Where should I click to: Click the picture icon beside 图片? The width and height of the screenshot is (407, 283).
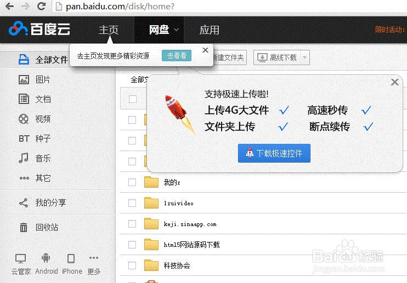click(x=24, y=79)
